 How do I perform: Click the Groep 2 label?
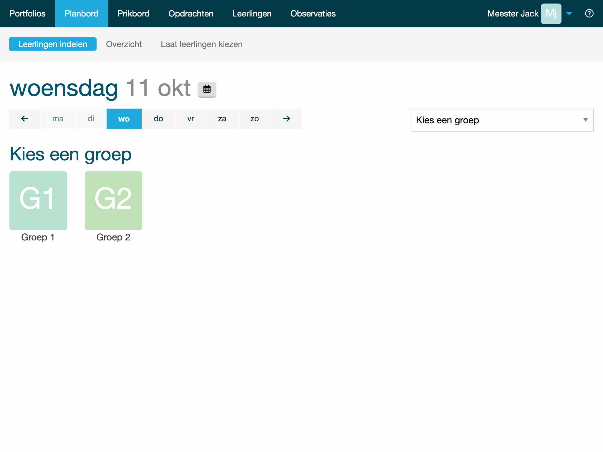pos(113,237)
